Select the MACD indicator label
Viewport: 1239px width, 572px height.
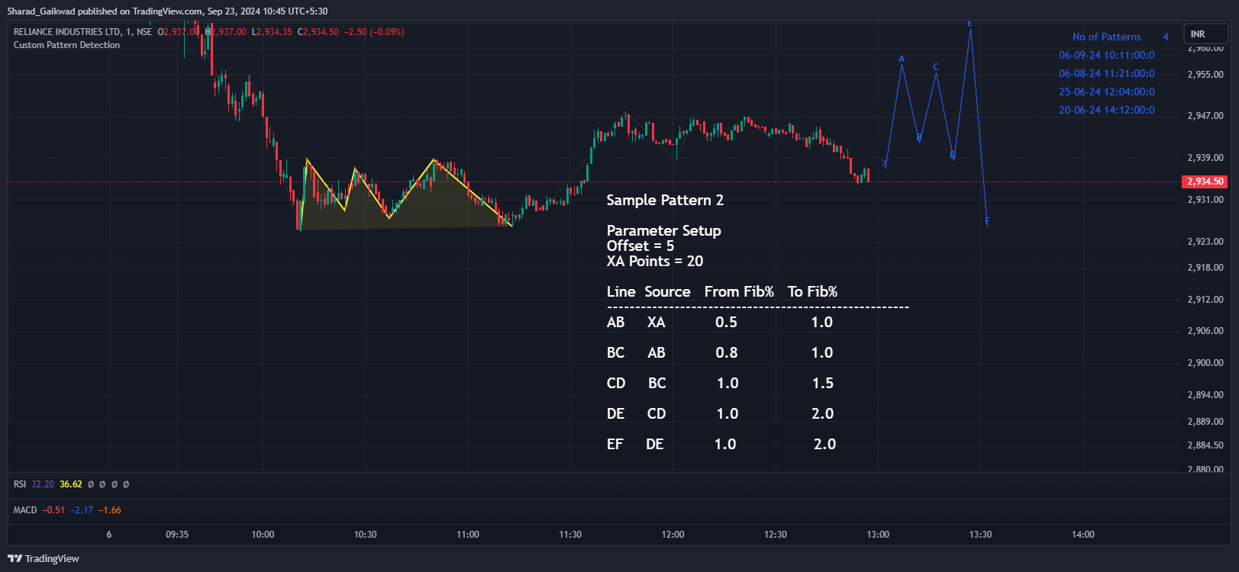point(25,510)
